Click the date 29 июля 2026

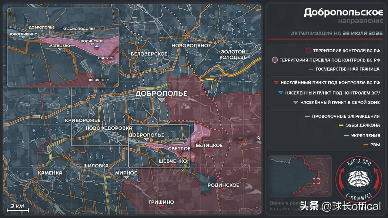(363, 33)
